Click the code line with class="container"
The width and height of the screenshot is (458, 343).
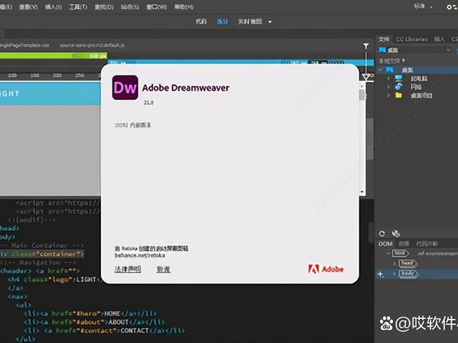coord(42,254)
